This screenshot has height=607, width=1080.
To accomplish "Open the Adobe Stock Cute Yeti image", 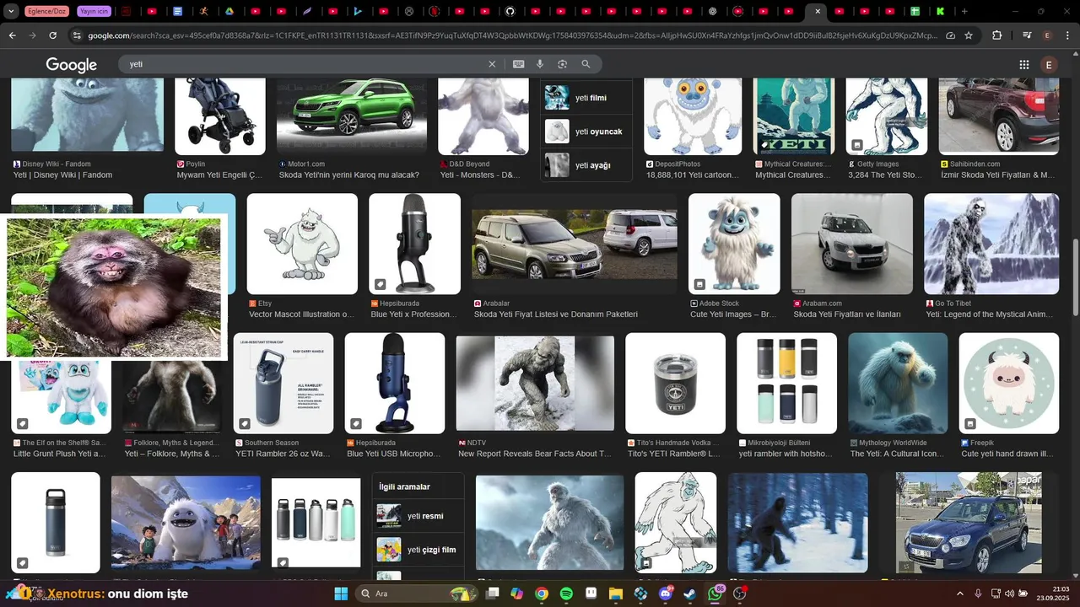I will [x=734, y=244].
